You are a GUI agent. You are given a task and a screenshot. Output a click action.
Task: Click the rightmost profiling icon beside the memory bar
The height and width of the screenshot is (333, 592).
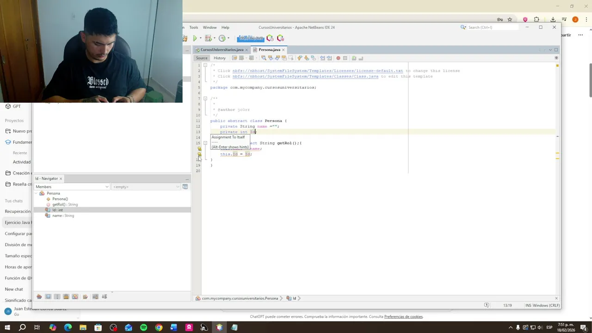280,38
